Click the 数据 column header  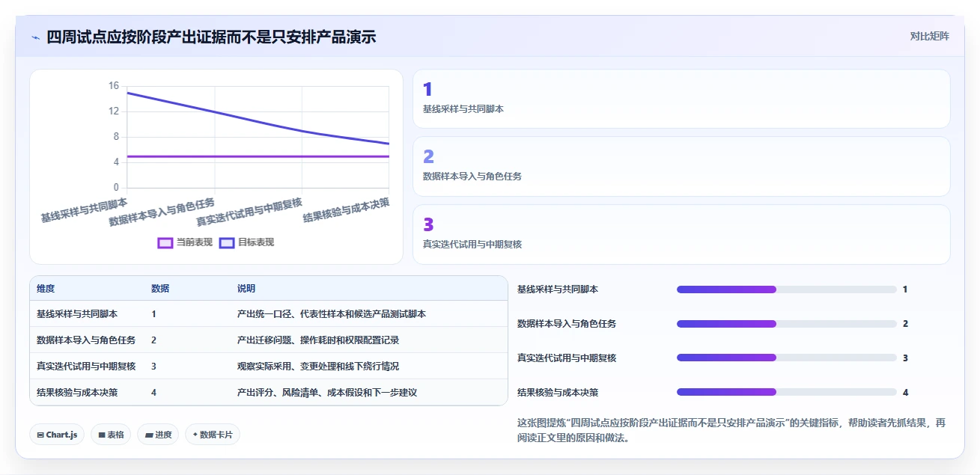tap(160, 289)
